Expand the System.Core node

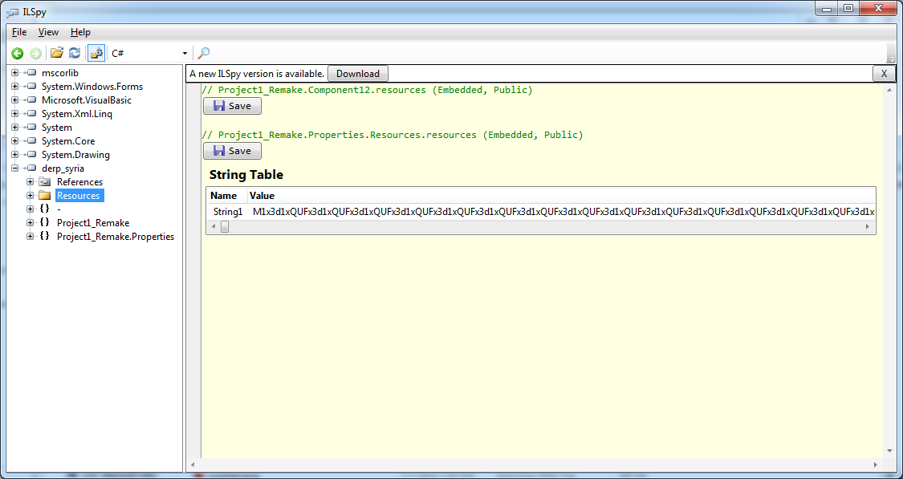[x=15, y=141]
